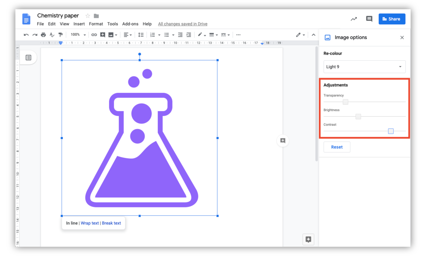Close the Image options panel
Screen dimensions: 426x256
point(402,38)
